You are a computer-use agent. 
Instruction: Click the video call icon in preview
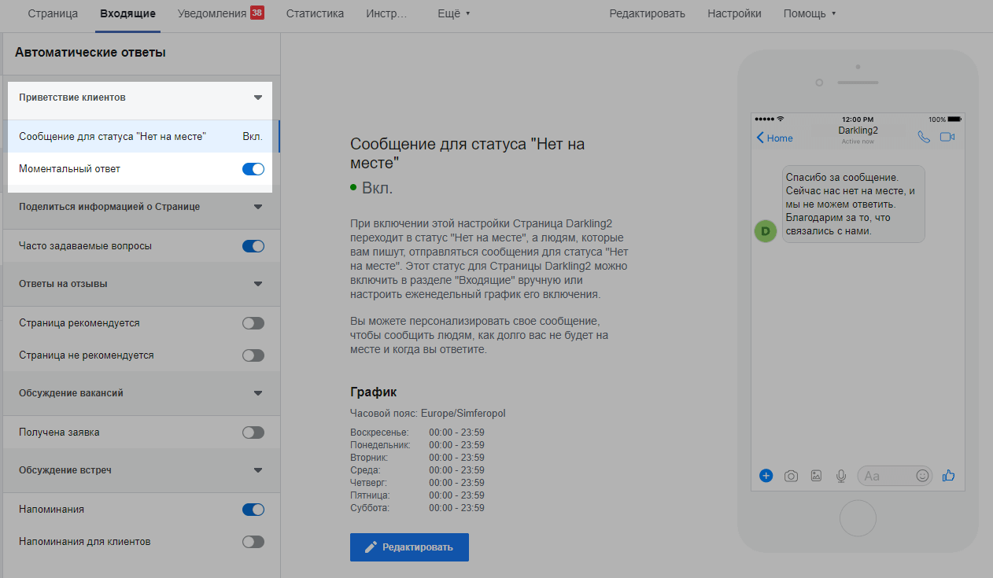947,137
